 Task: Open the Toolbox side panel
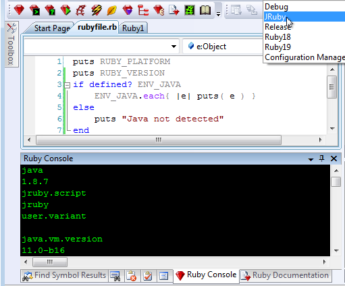pyautogui.click(x=11, y=44)
